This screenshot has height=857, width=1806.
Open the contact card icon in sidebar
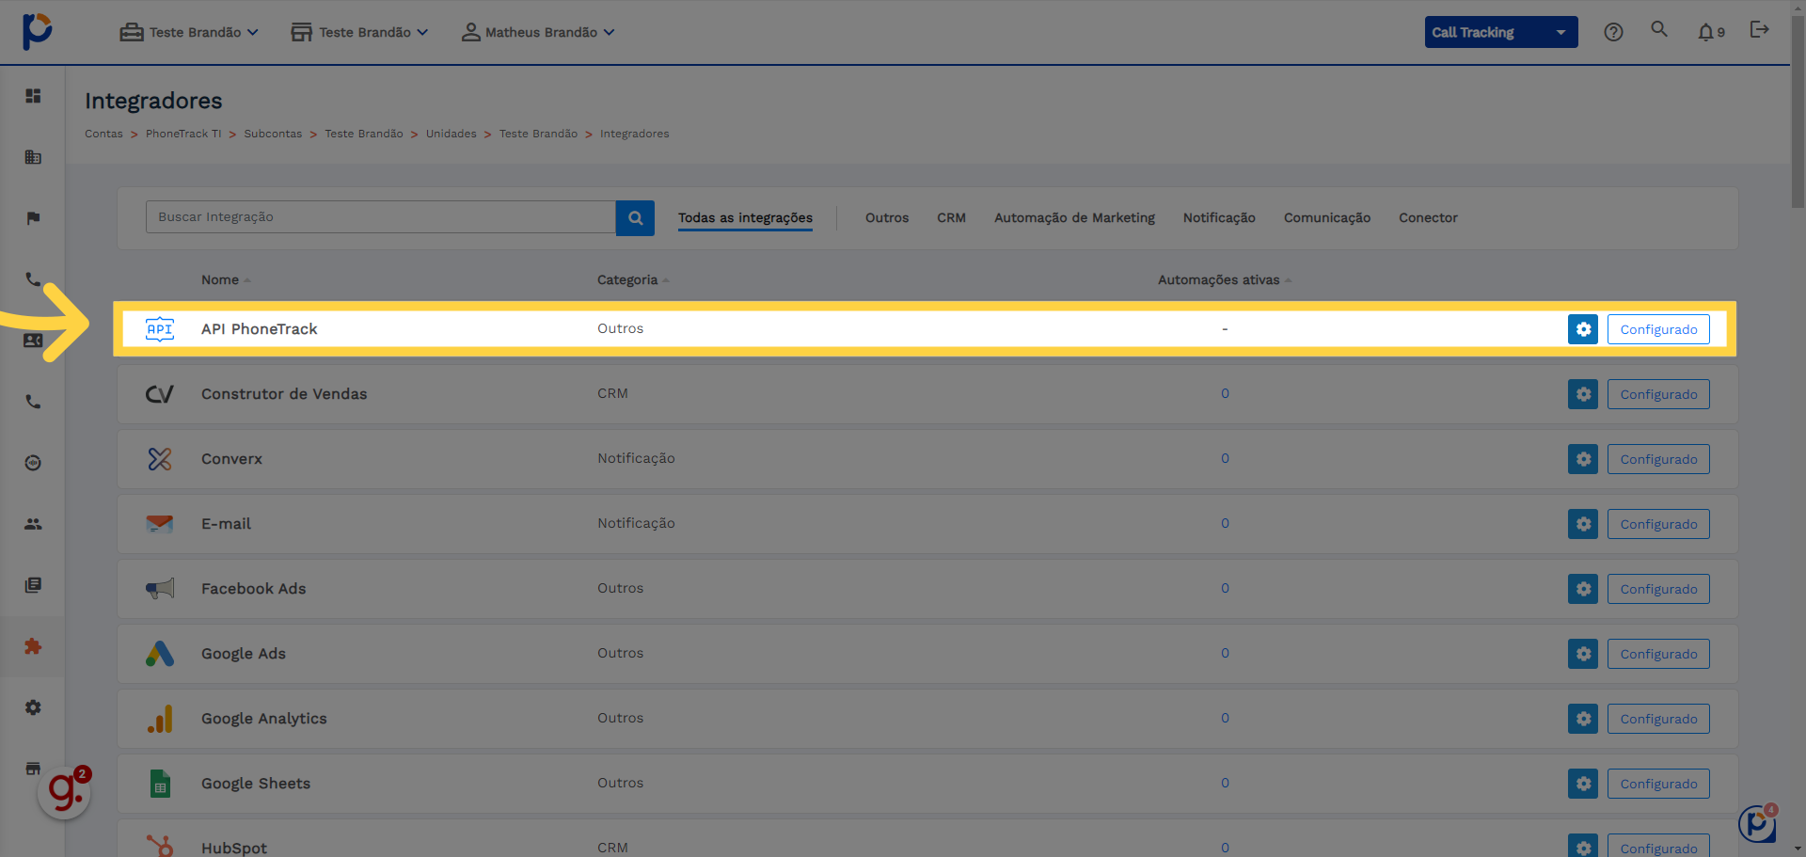pos(33,341)
